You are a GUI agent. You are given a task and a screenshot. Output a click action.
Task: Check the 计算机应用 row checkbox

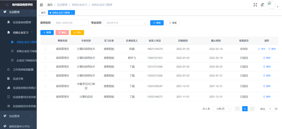[x=45, y=97]
